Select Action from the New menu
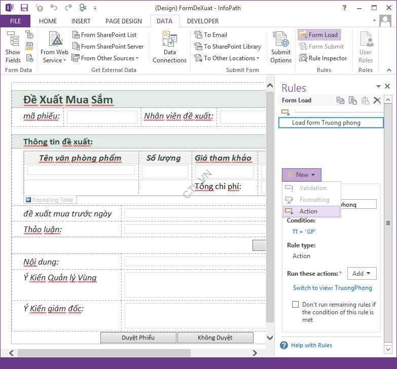Screen dimensions: 397x369 coord(308,211)
